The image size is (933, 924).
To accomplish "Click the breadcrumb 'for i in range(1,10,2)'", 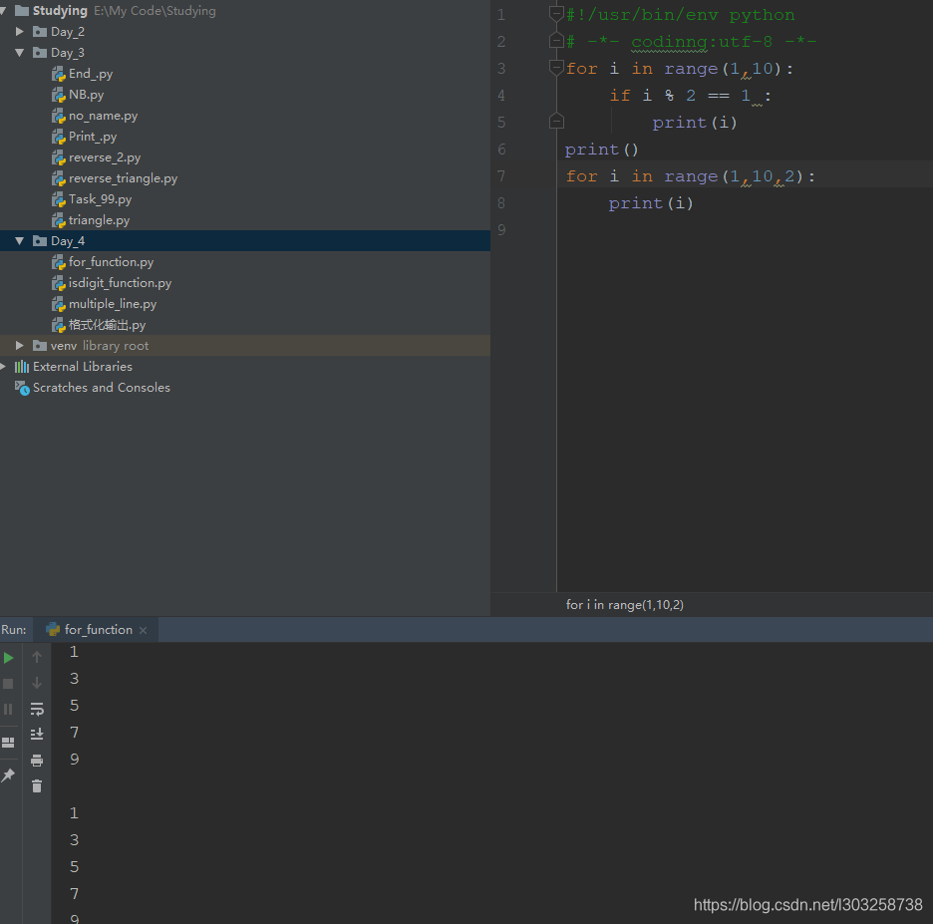I will (624, 604).
